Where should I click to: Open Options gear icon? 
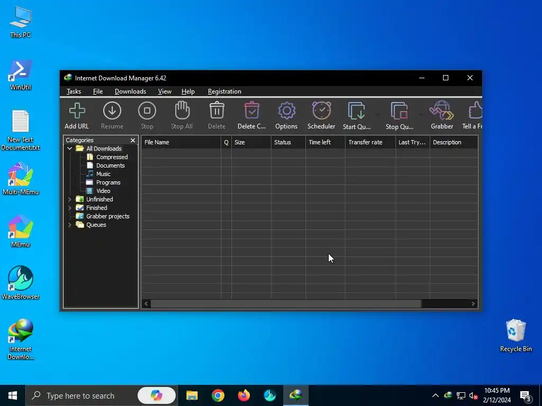pos(286,111)
